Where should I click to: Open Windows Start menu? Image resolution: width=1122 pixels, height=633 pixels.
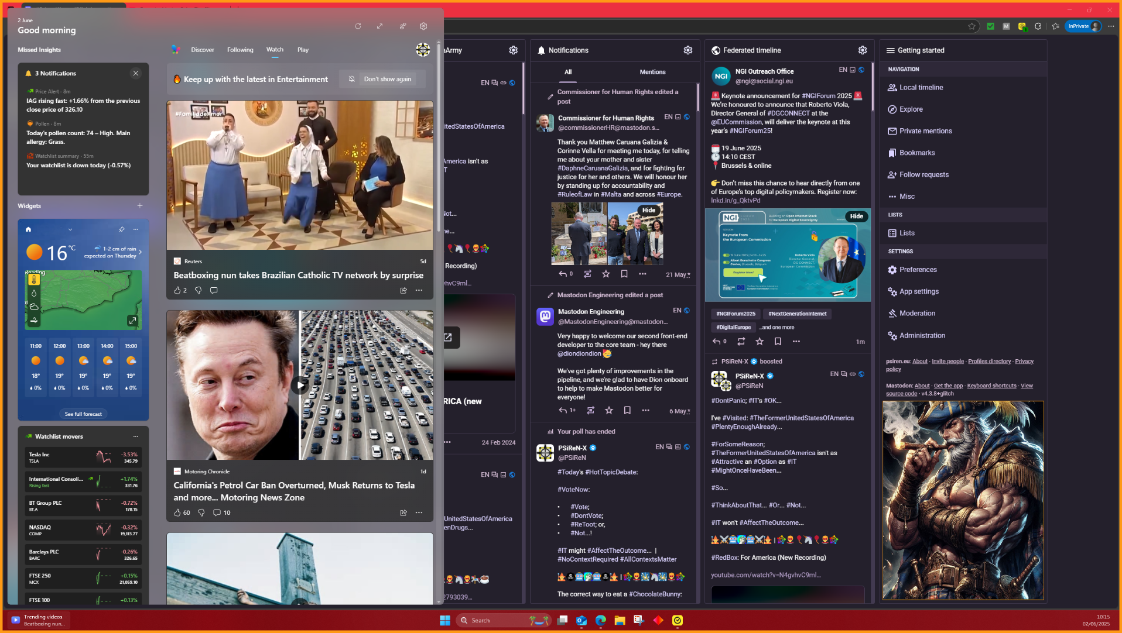pos(445,620)
